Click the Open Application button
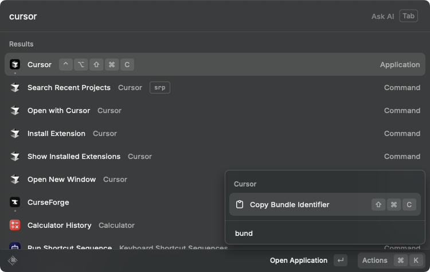The width and height of the screenshot is (430, 272). [x=298, y=261]
